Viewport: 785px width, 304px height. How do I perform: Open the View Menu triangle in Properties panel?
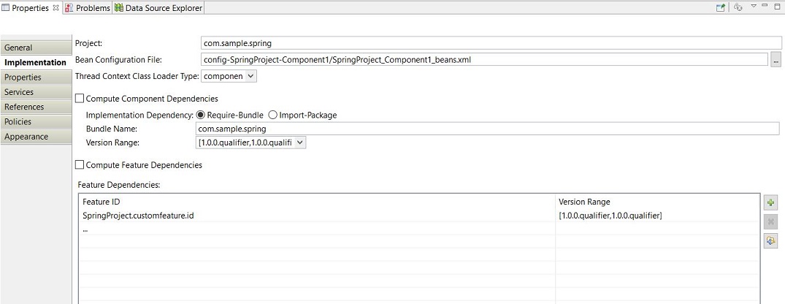point(753,7)
